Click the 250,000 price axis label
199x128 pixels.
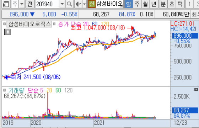tap(183, 78)
